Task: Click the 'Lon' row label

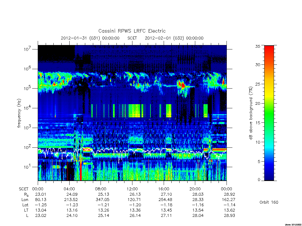Action: pos(25,200)
